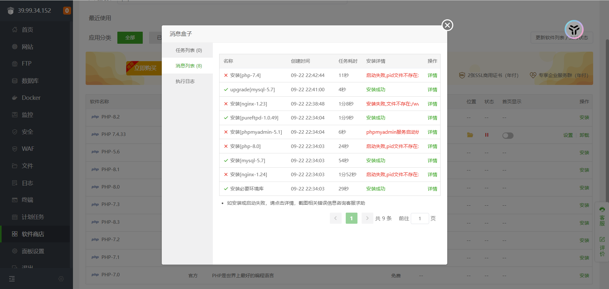Image resolution: width=609 pixels, height=289 pixels.
Task: Open the 首页 home icon in sidebar
Action: coord(15,29)
